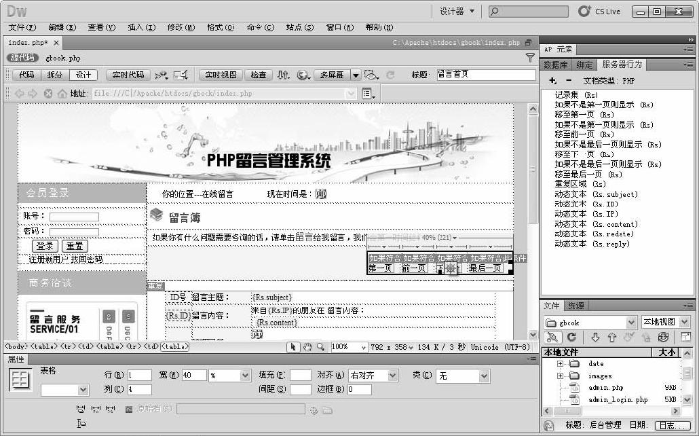Click the 标题 title input field
This screenshot has width=699, height=436.
pos(485,75)
